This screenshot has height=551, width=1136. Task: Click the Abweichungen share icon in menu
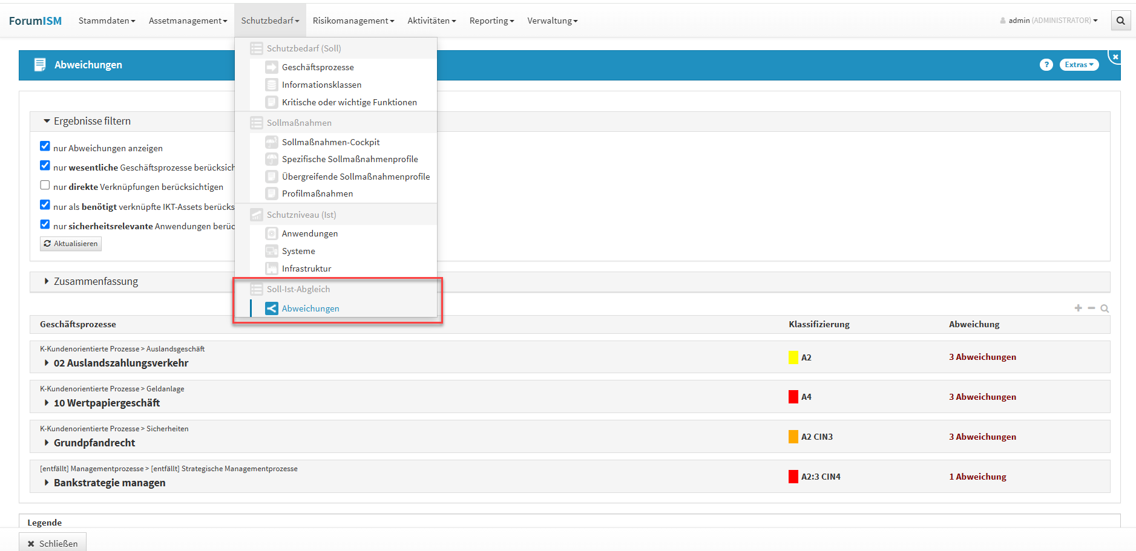pos(272,308)
